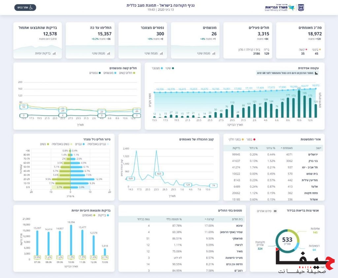Open trend chart icon in ventilated patients card

213,53
